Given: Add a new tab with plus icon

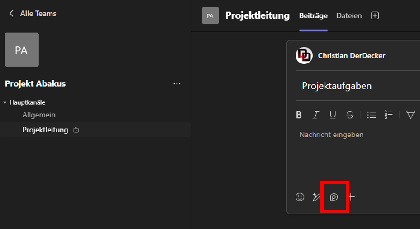Looking at the screenshot, I should coord(375,15).
